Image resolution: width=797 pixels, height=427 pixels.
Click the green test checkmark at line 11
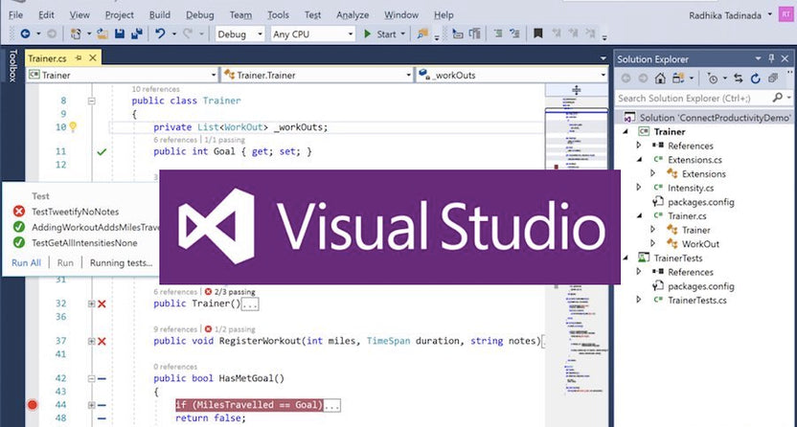[x=102, y=151]
